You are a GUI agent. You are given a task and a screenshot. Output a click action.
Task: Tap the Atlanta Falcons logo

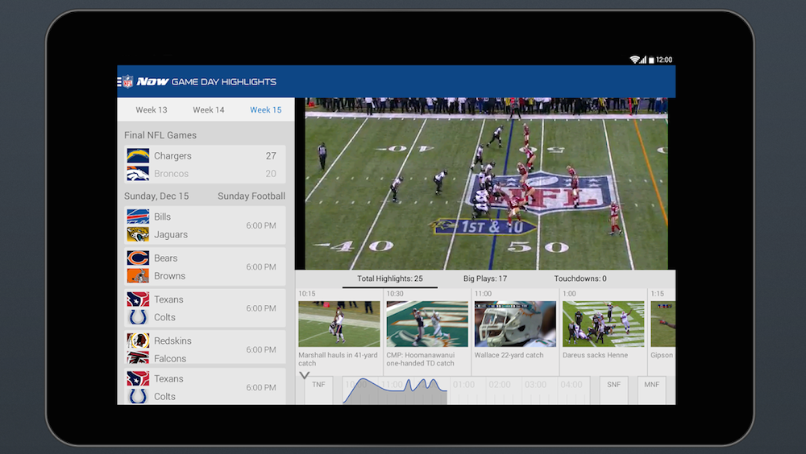pyautogui.click(x=138, y=358)
